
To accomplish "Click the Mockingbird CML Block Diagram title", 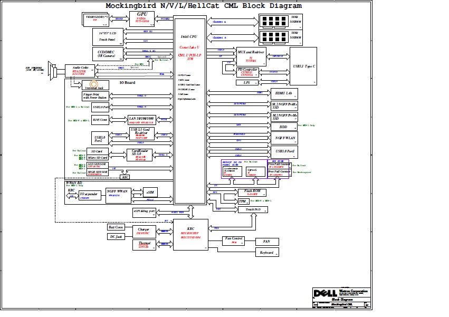I will [x=204, y=6].
